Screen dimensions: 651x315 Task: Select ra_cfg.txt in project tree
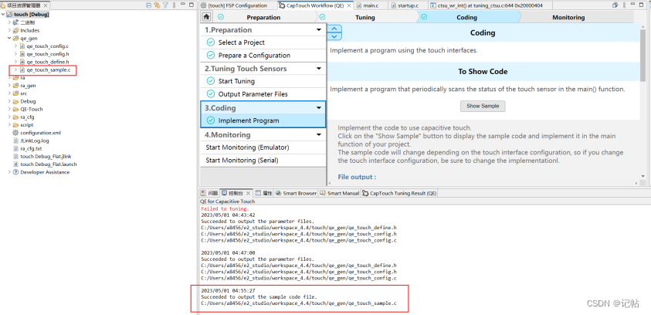[31, 148]
